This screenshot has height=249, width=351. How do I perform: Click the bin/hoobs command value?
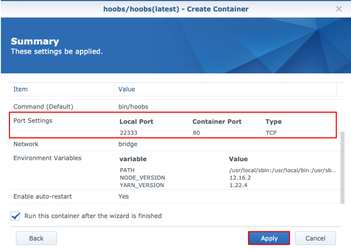(133, 107)
